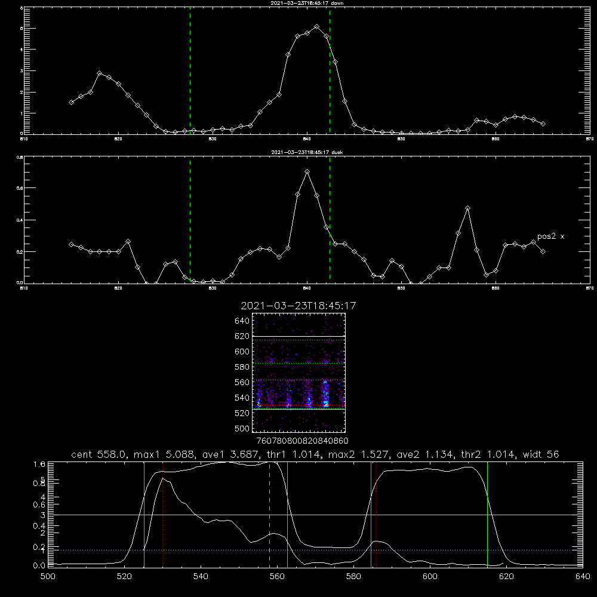
Task: Click the highest diamond point in dusk plot
Action: click(x=307, y=172)
